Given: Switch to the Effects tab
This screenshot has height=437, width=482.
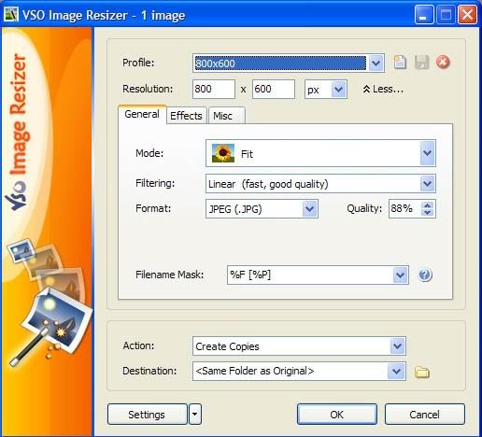Looking at the screenshot, I should tap(186, 116).
